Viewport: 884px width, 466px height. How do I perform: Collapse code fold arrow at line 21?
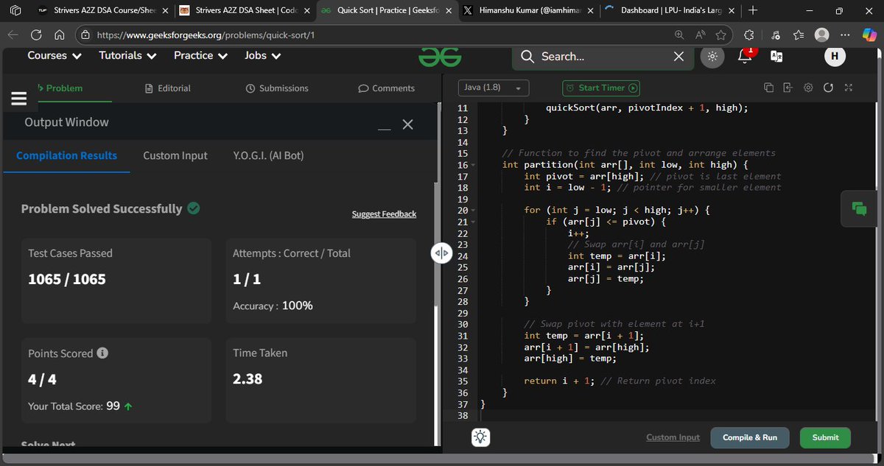pos(473,222)
